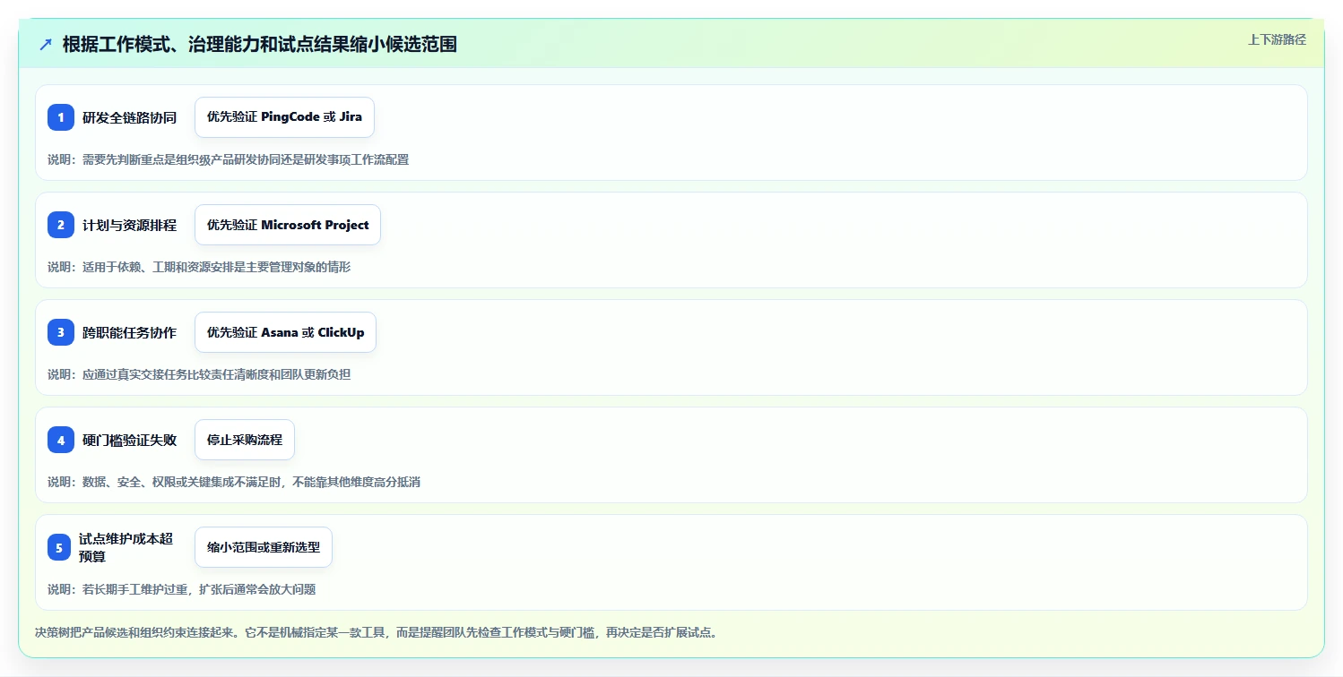Image resolution: width=1343 pixels, height=677 pixels.
Task: Click the number 3 step badge
Action: tap(61, 332)
